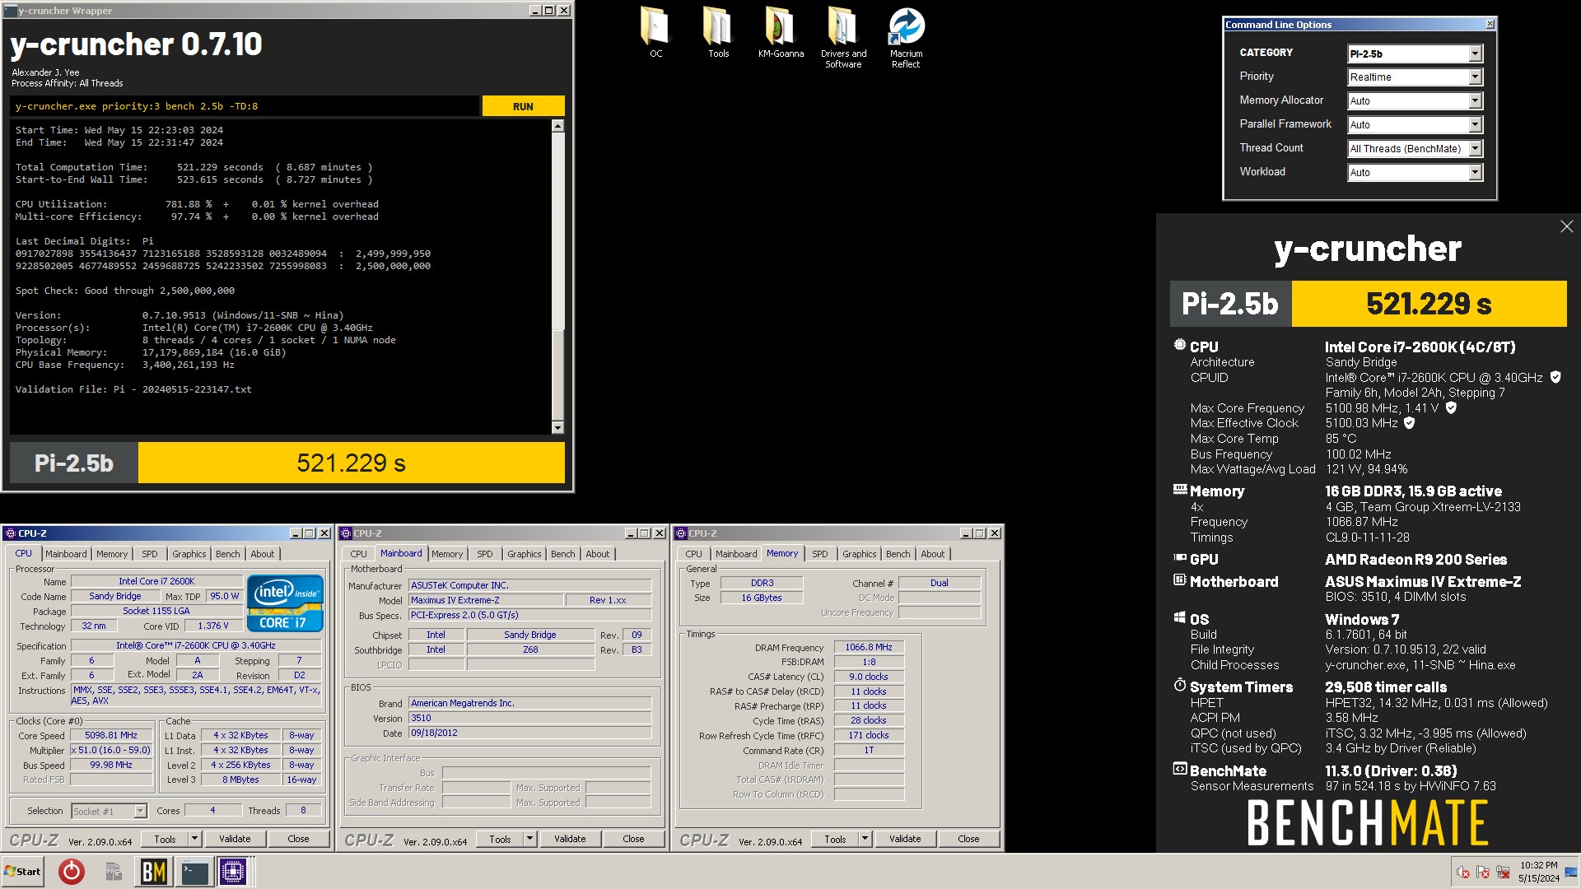Open About tab in Memory CPU-Z window

click(x=933, y=554)
